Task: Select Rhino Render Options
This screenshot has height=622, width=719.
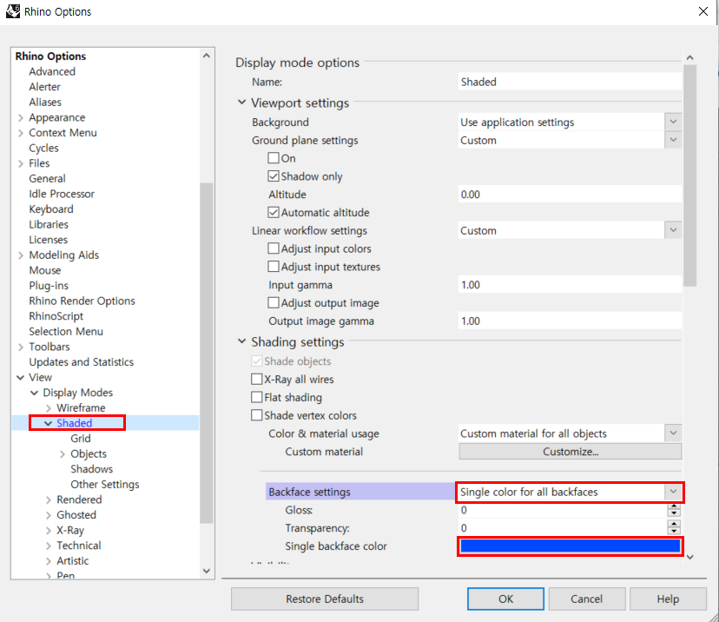Action: (x=82, y=301)
